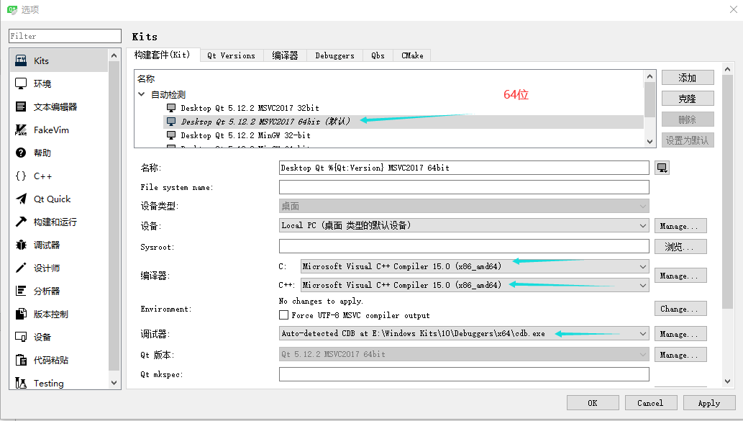Open the 设备类型 dropdown

pyautogui.click(x=464, y=207)
